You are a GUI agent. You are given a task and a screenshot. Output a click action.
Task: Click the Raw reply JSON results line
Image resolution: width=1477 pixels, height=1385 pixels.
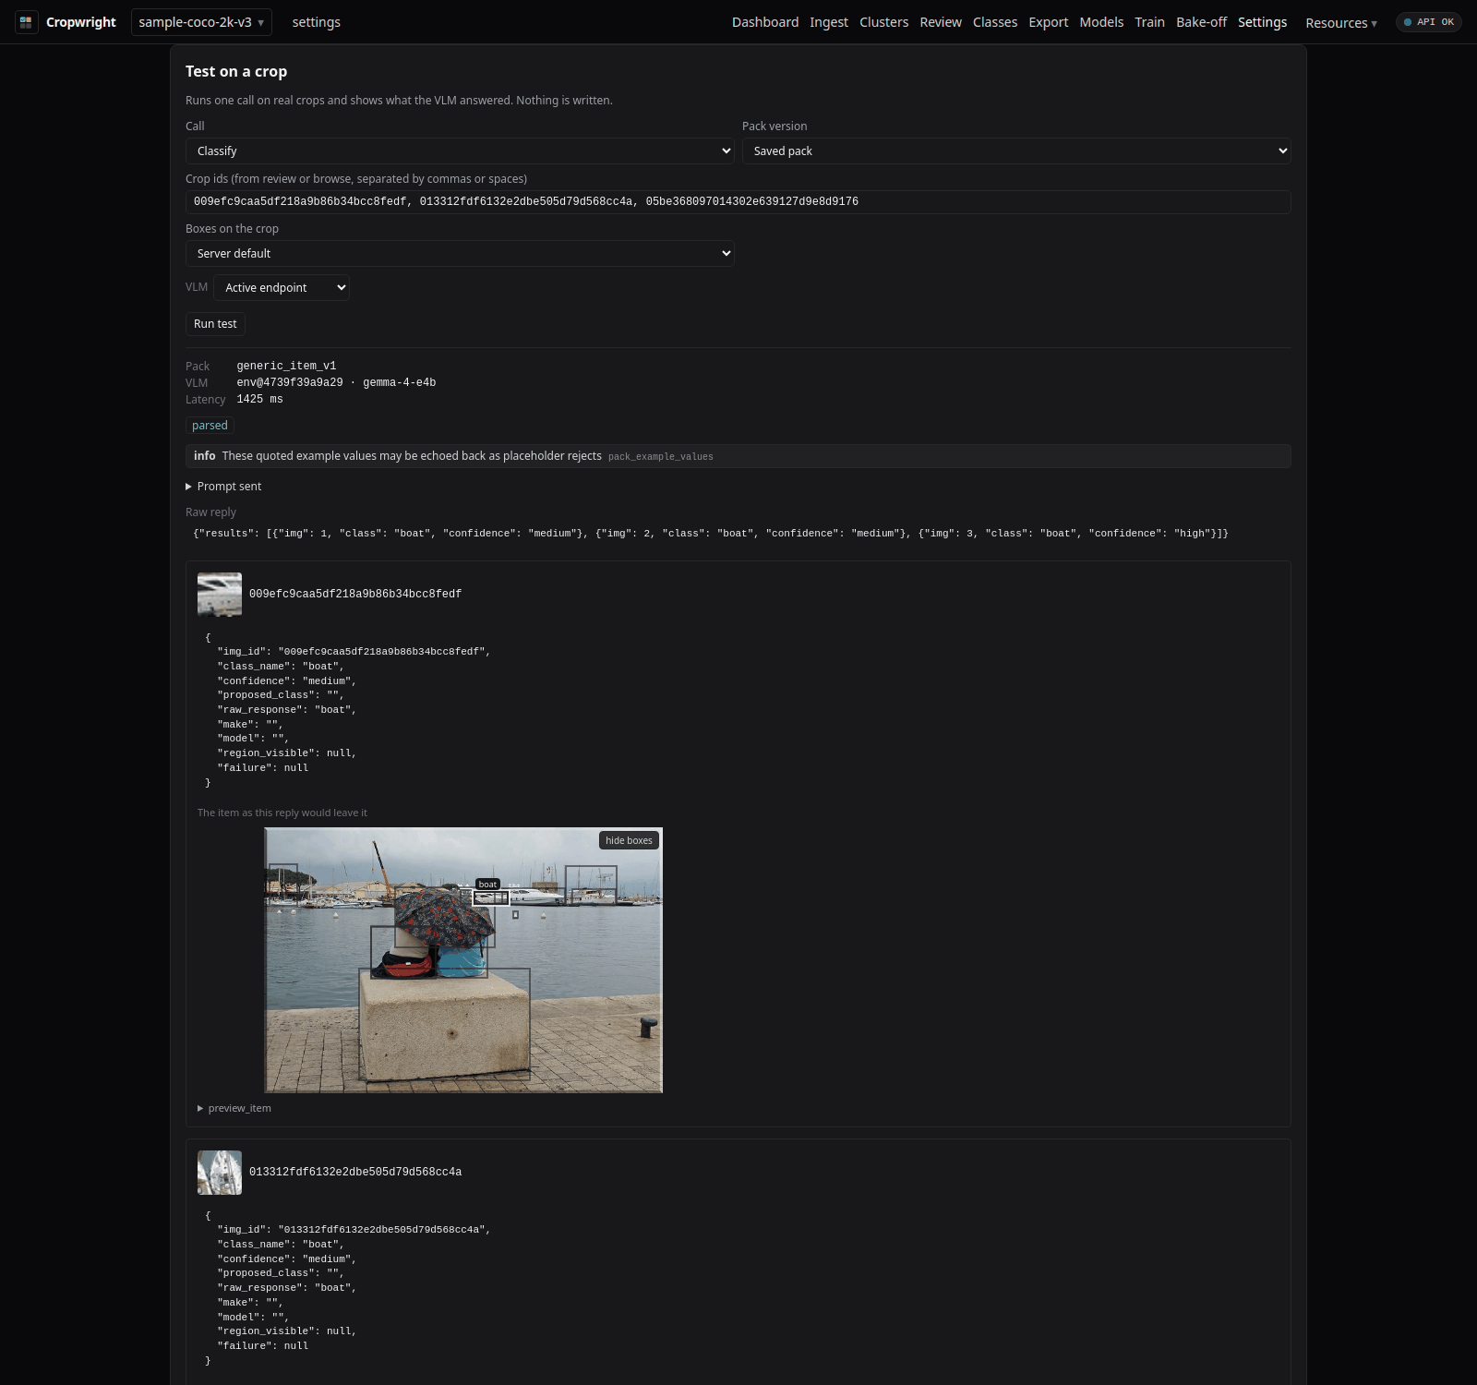point(711,534)
